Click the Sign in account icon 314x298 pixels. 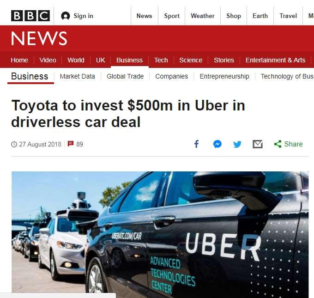(x=66, y=16)
